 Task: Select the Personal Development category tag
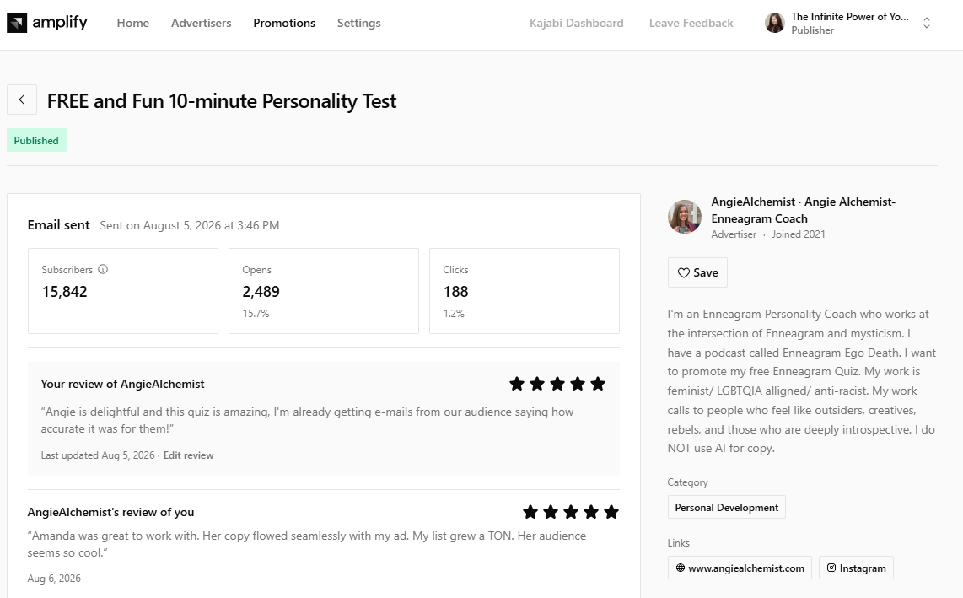pyautogui.click(x=727, y=507)
